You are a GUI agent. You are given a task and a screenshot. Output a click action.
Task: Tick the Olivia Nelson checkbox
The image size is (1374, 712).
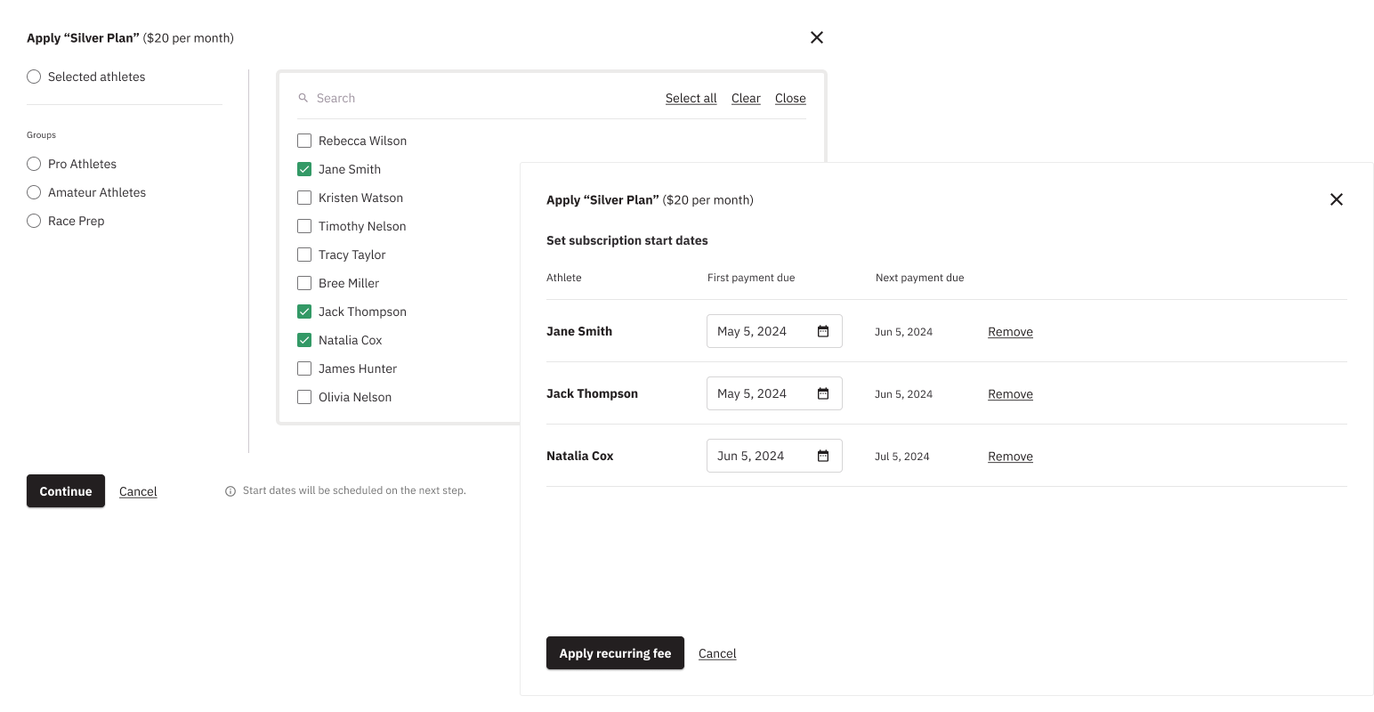304,397
